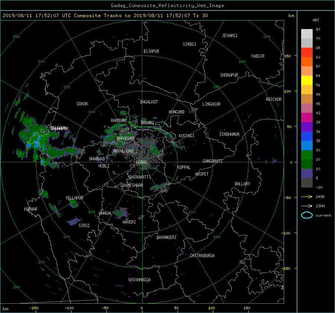The image size is (335, 313).
Task: Click the BALLARY city label
Action: [242, 184]
